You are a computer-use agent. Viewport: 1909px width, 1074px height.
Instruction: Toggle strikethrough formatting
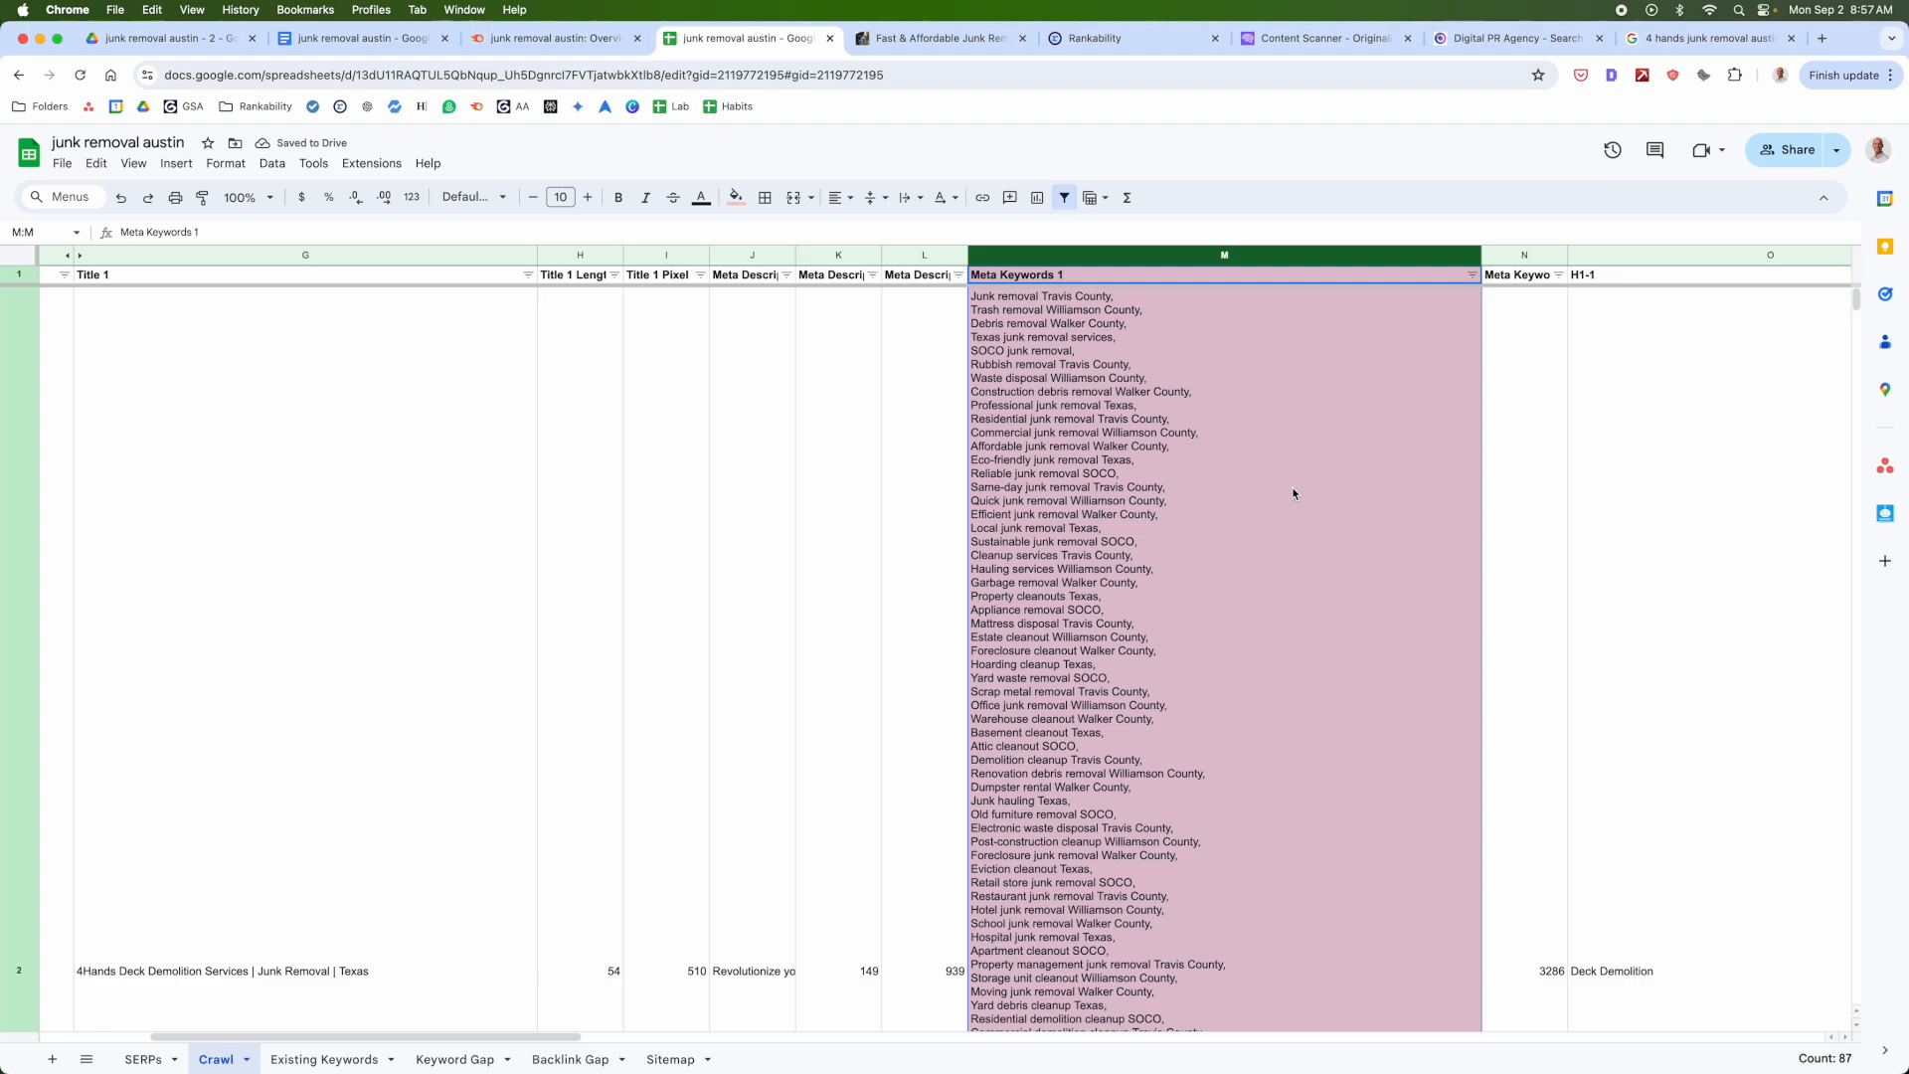(x=673, y=198)
